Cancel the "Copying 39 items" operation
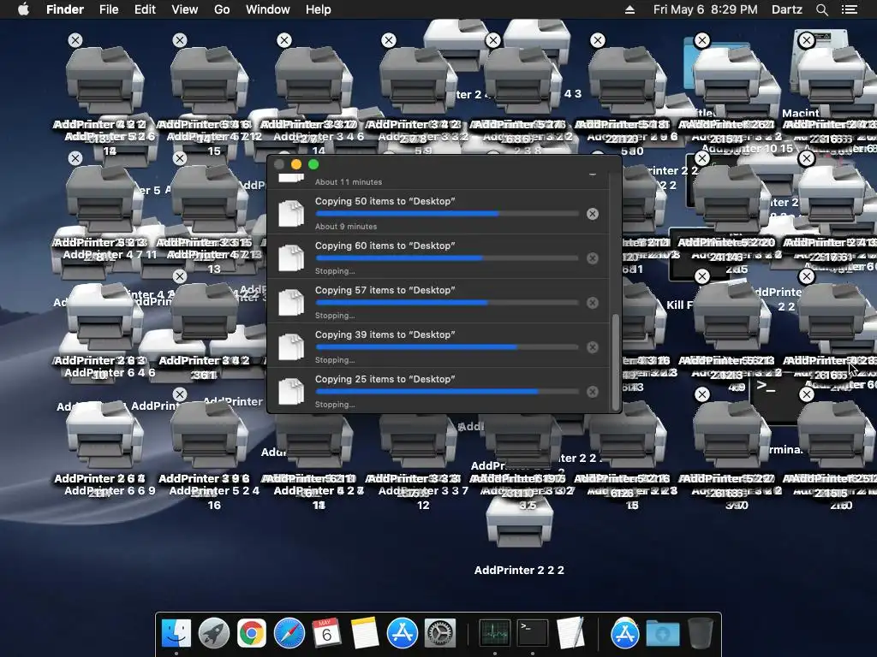The width and height of the screenshot is (877, 657). 593,347
